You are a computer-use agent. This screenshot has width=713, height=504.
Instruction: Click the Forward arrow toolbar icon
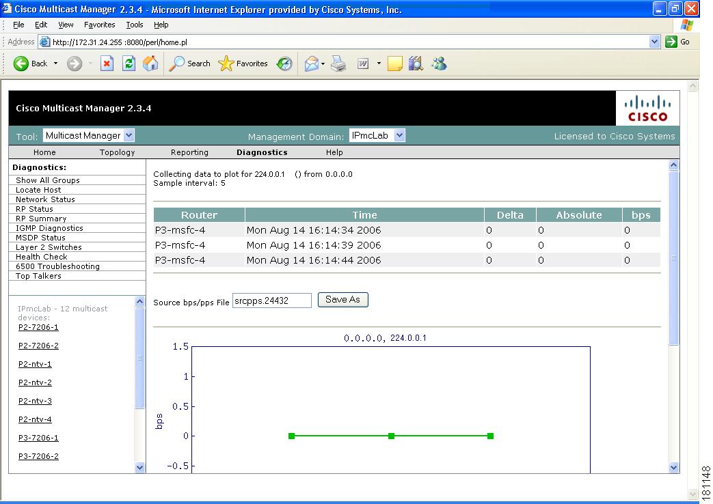pyautogui.click(x=75, y=64)
